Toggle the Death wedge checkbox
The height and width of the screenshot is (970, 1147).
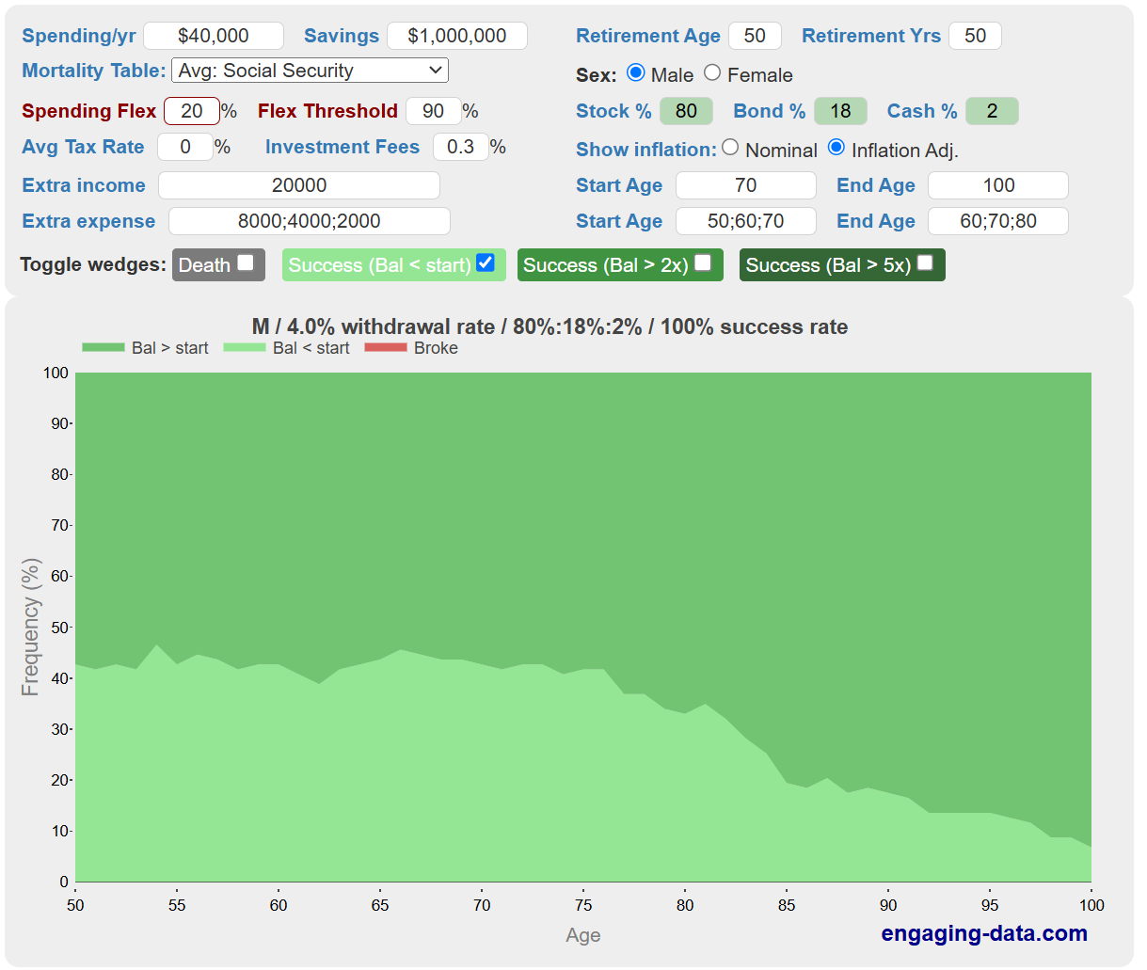pos(246,263)
